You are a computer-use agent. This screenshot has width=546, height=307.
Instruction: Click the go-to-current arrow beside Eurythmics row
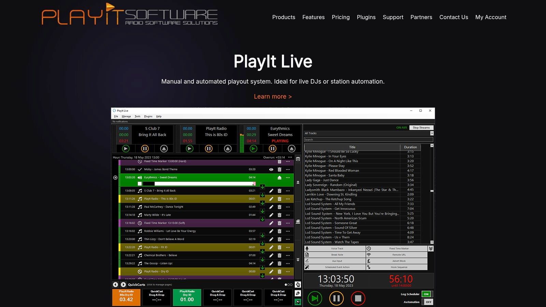point(115,177)
